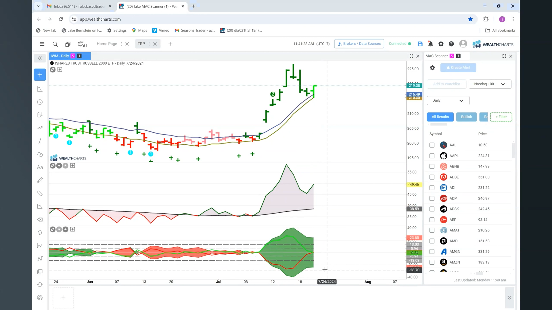Maximize the MAC Scanner panel
The height and width of the screenshot is (310, 552).
point(504,56)
